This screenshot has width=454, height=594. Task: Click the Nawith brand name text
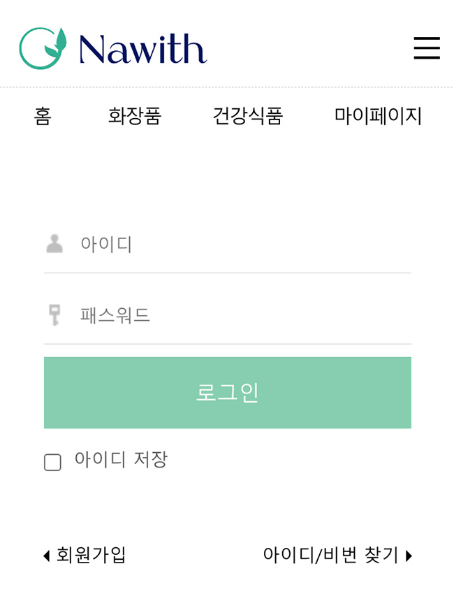click(x=142, y=48)
